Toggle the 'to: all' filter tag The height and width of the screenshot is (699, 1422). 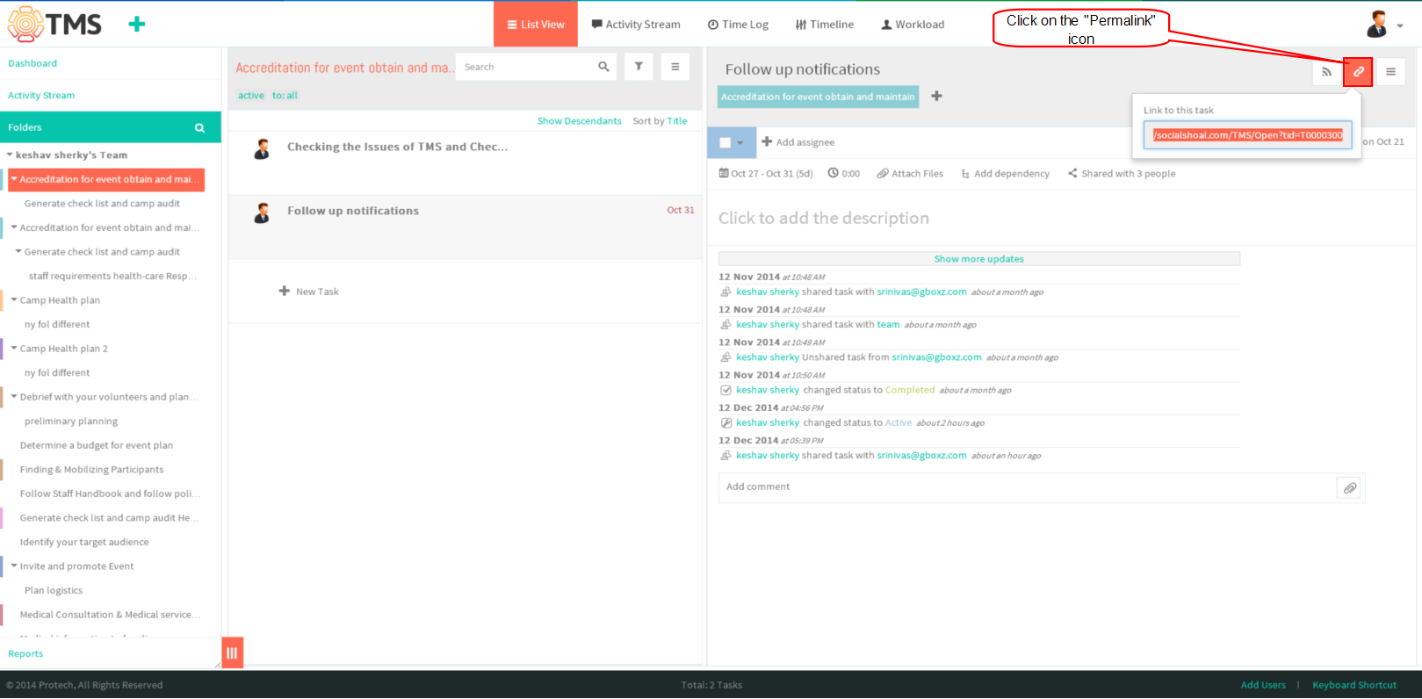coord(285,96)
